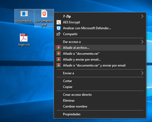Expand the 7-Zip submenu arrow

click(x=142, y=16)
